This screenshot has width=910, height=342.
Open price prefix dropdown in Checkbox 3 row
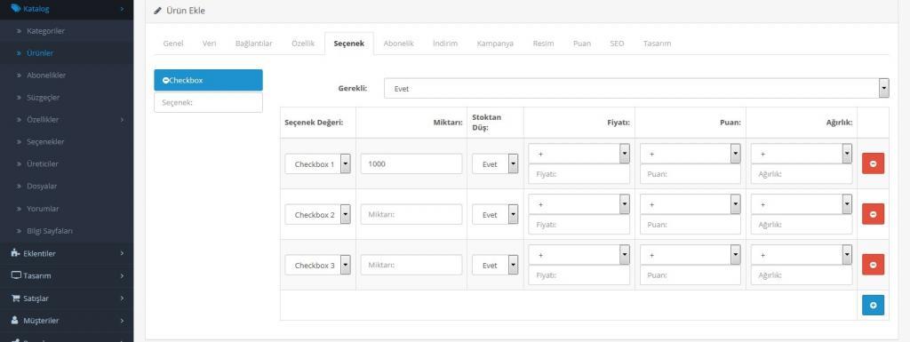click(x=579, y=254)
